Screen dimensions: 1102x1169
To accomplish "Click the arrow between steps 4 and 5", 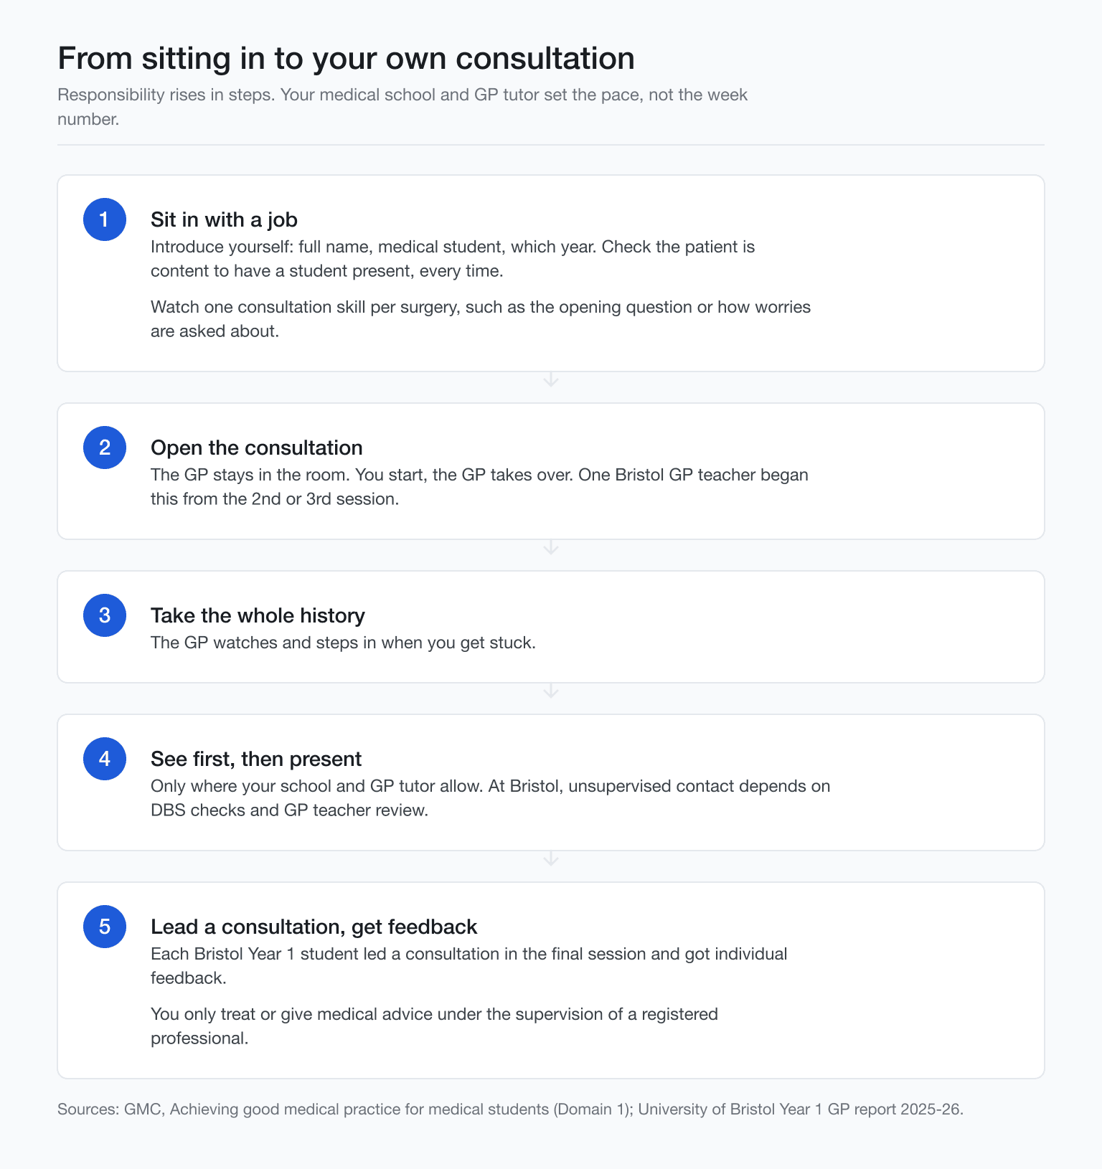I will [x=551, y=859].
